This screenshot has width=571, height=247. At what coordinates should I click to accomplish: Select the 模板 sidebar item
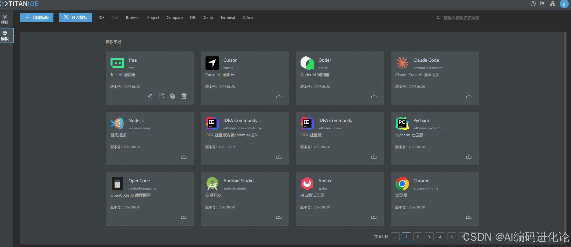click(7, 35)
